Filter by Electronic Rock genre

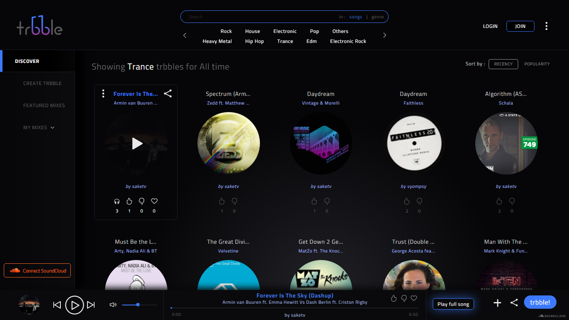[348, 41]
